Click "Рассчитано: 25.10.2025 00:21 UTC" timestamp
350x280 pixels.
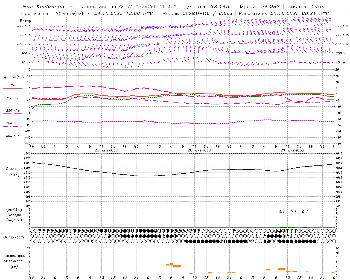pyautogui.click(x=284, y=13)
